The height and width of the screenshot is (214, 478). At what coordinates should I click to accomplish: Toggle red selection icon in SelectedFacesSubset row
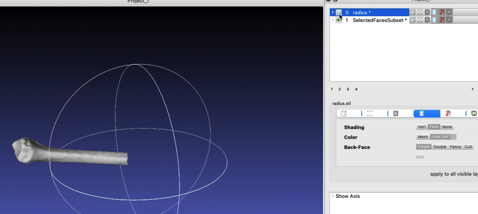442,20
